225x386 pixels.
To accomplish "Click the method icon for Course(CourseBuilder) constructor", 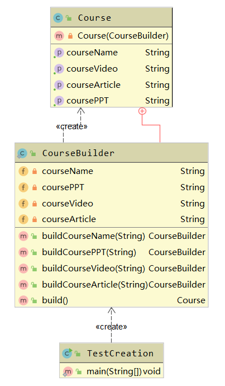I will tap(59, 36).
